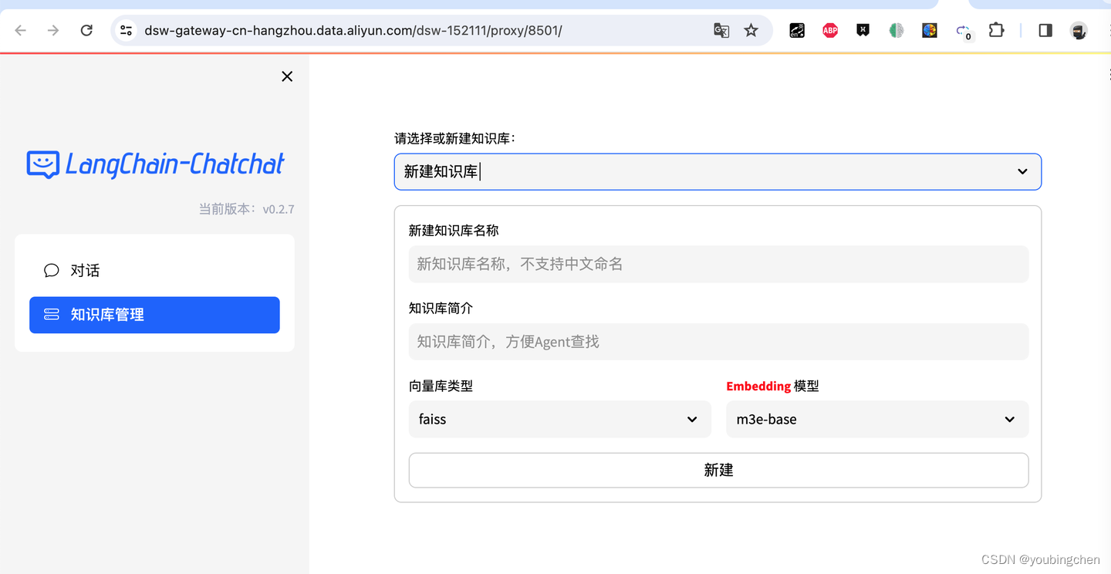Click the address bar URL
Image resolution: width=1111 pixels, height=574 pixels.
(x=353, y=31)
